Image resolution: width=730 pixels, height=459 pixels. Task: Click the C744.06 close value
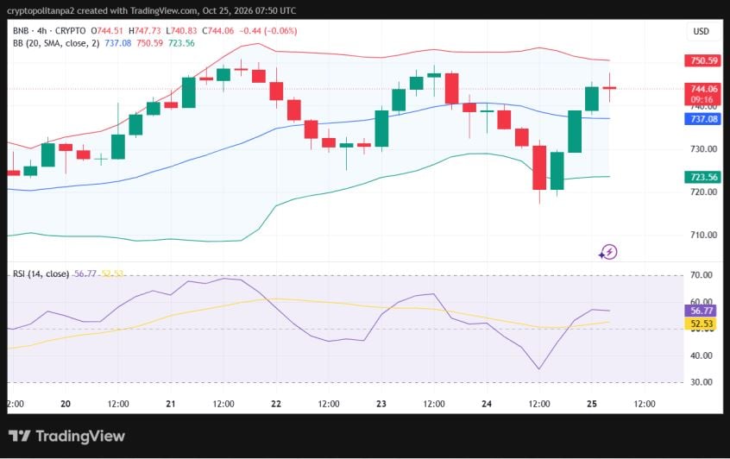218,31
